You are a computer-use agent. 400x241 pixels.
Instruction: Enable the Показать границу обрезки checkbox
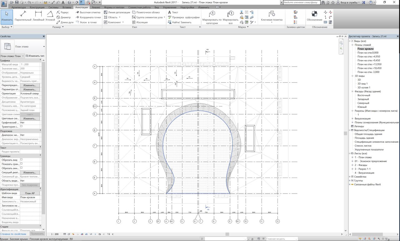pos(21,164)
